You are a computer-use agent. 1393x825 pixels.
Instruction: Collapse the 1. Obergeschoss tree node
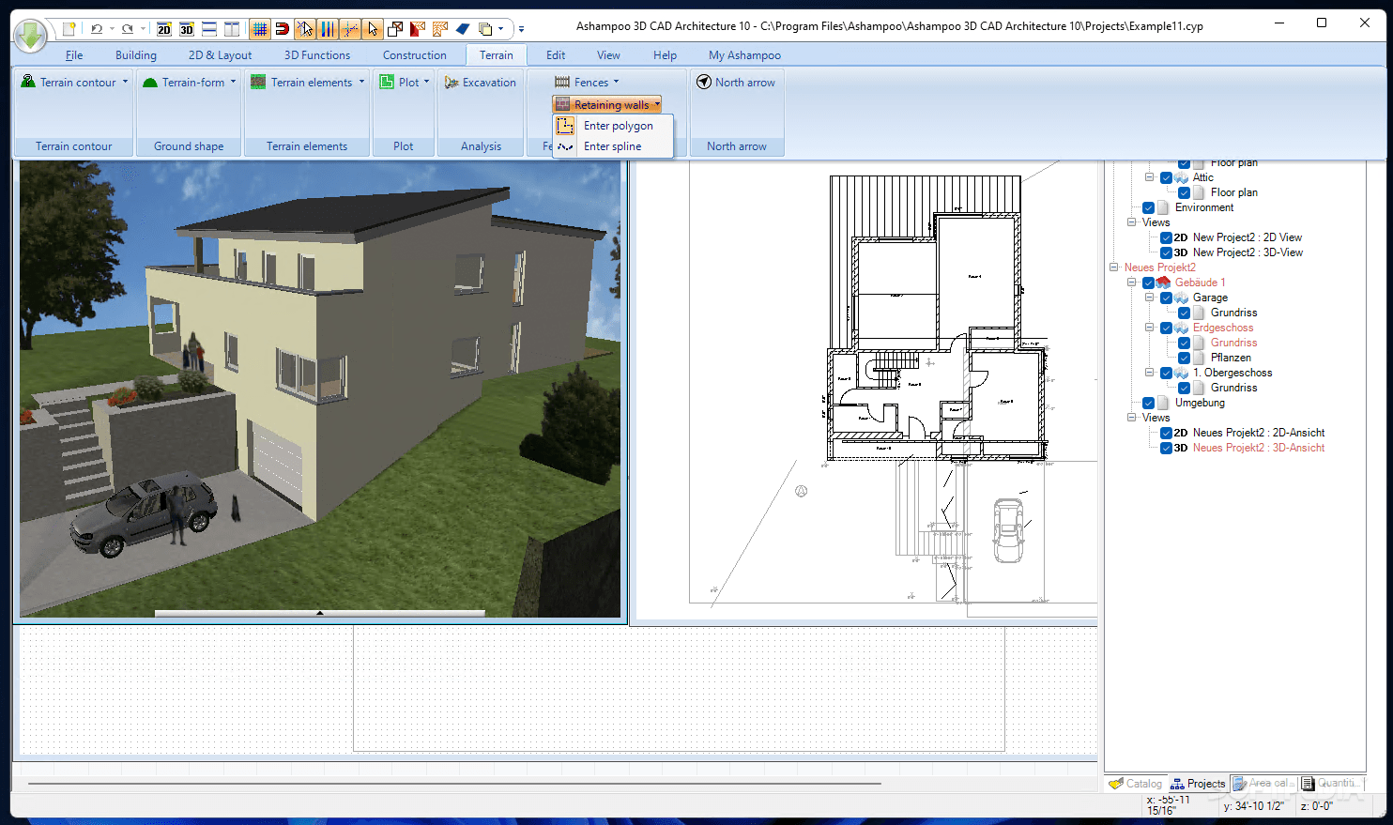(x=1150, y=373)
